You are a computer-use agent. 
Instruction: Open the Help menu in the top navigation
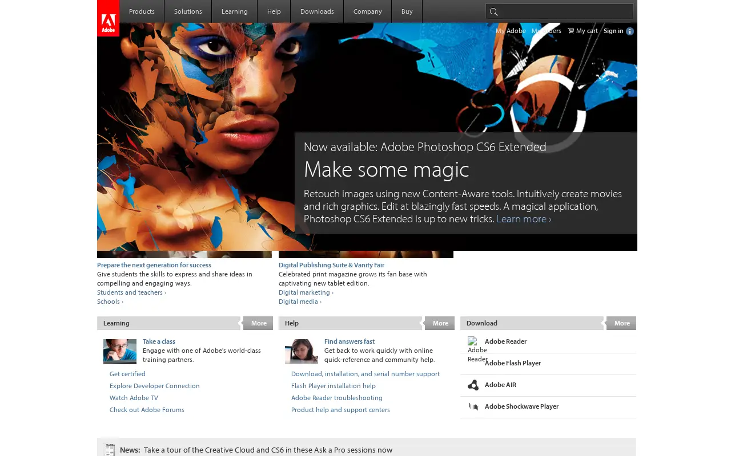[x=274, y=11]
